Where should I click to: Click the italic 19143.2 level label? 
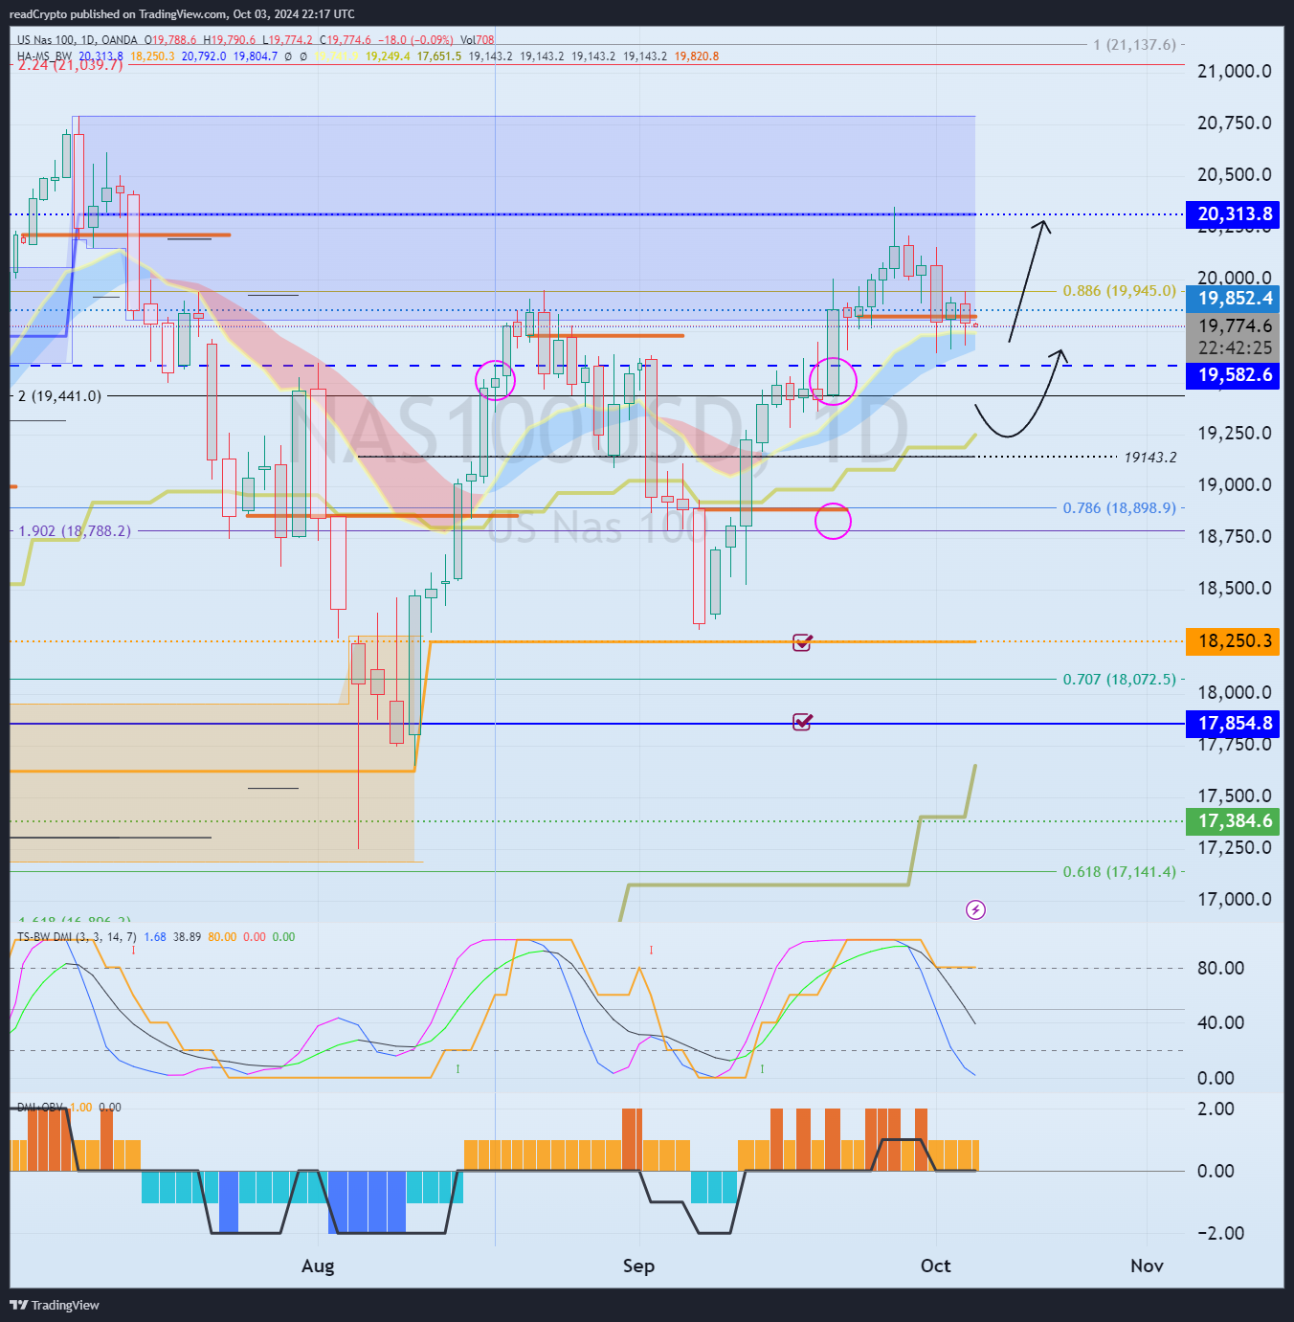point(1150,458)
